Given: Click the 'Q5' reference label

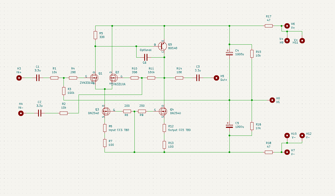Looking at the screenshot, I should click(170, 44).
